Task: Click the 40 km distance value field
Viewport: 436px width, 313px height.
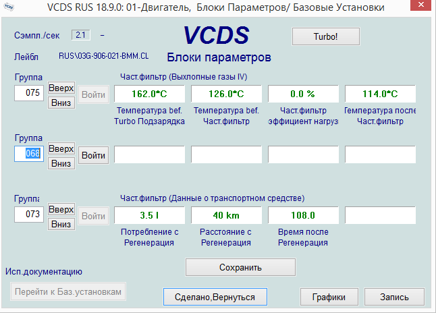Action: point(227,215)
